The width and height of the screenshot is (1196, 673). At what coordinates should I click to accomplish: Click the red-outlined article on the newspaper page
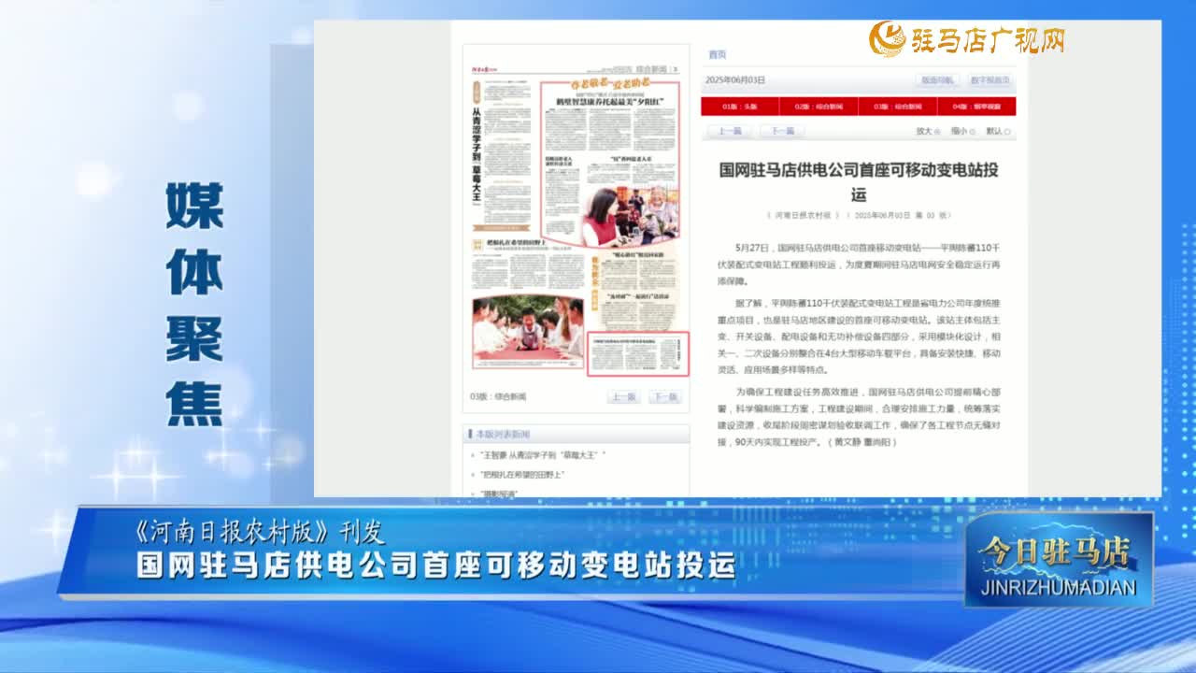pos(638,353)
